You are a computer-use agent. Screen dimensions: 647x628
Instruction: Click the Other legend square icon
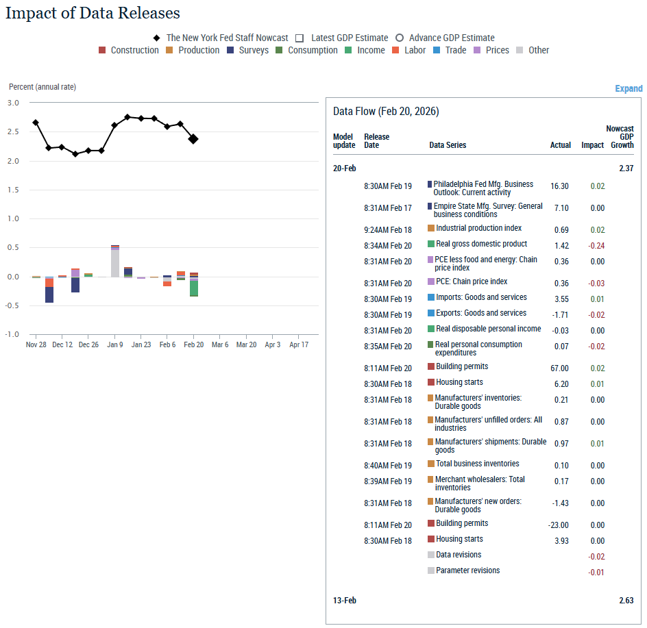click(520, 50)
